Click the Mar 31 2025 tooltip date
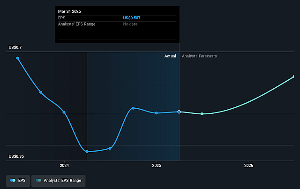300x189 pixels. (69, 11)
